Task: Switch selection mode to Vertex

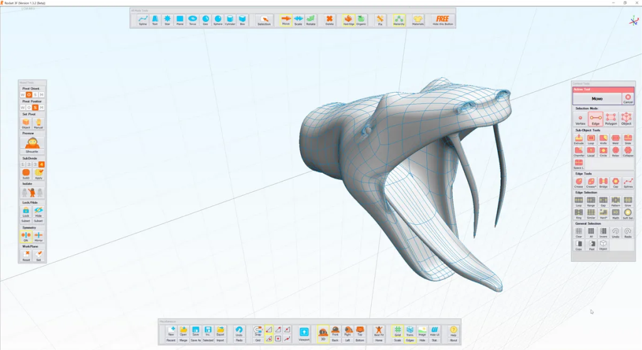Action: click(x=580, y=119)
